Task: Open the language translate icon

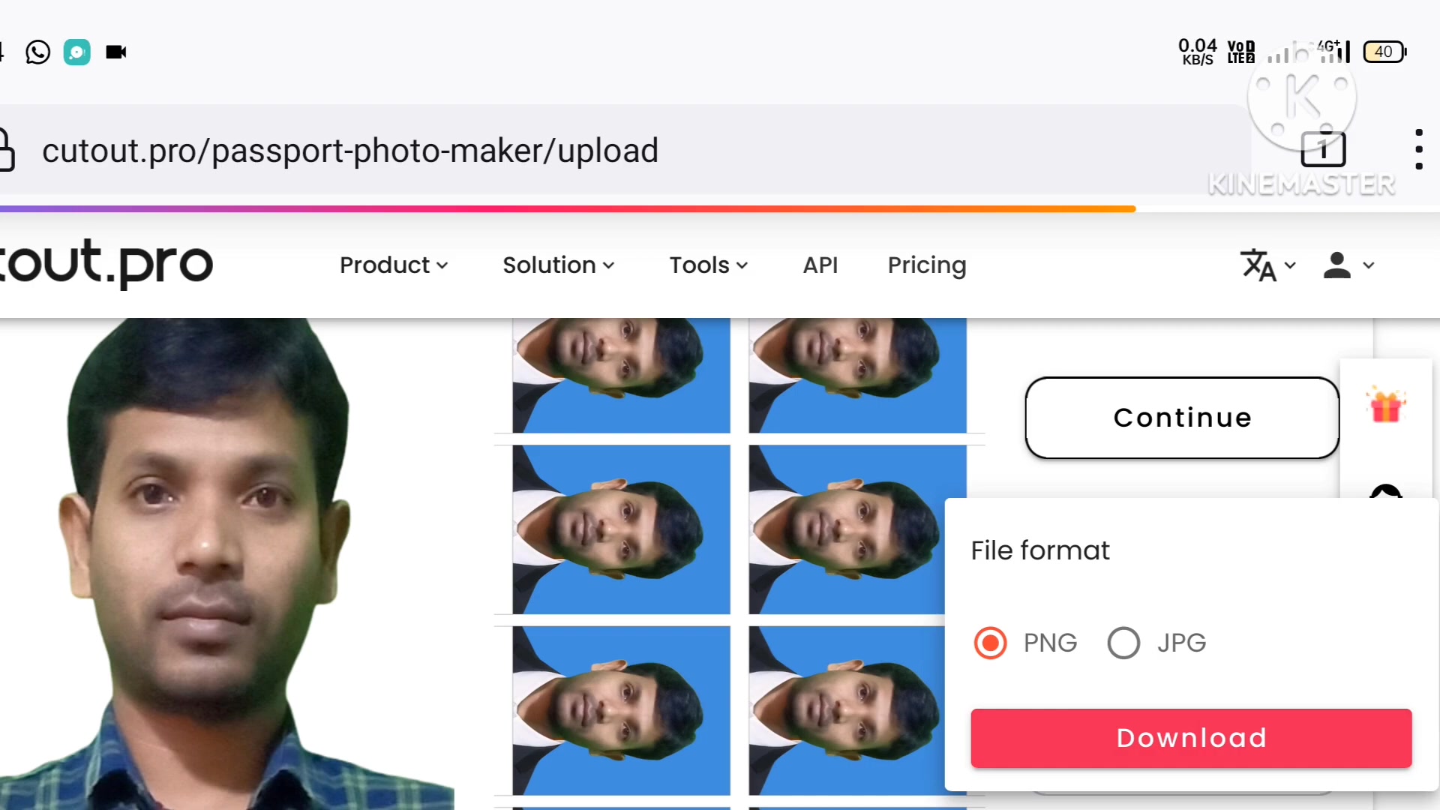Action: click(1267, 265)
